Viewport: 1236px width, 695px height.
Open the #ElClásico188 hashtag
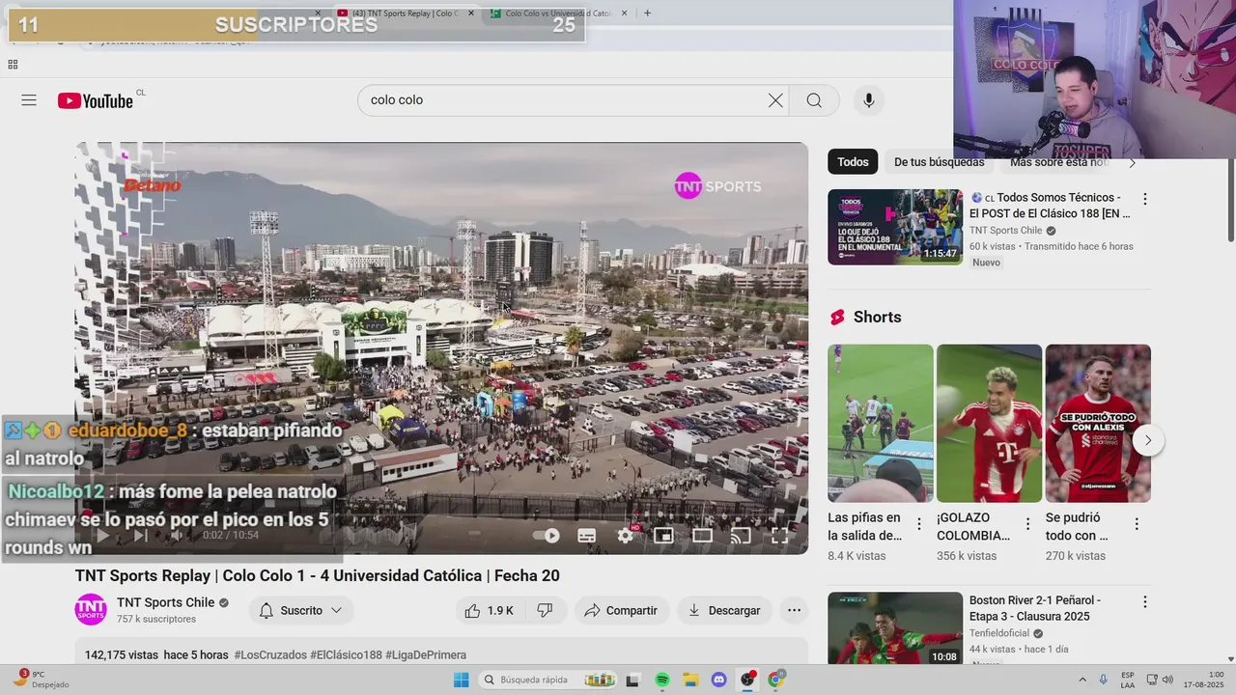(x=346, y=654)
